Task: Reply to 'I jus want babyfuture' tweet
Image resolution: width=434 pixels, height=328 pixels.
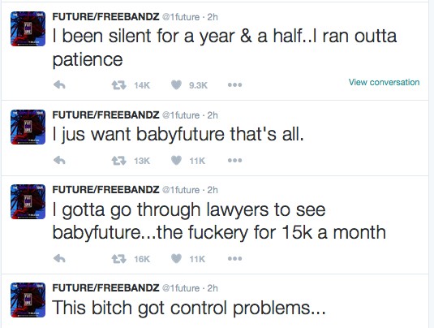Action: 59,160
